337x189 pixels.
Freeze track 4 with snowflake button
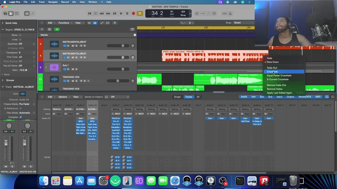(x=81, y=57)
